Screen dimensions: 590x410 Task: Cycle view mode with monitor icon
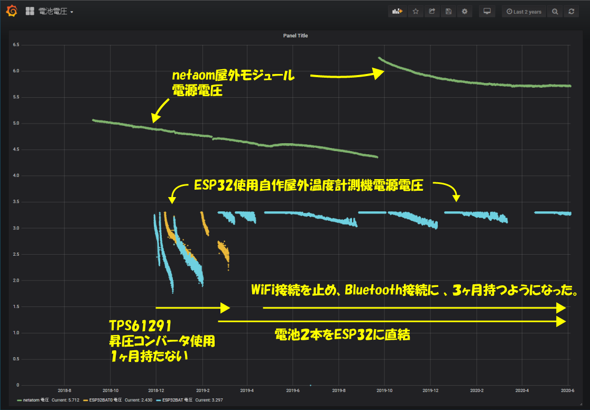tap(487, 12)
